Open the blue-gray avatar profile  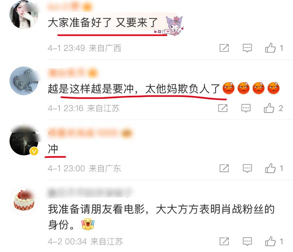24,81
